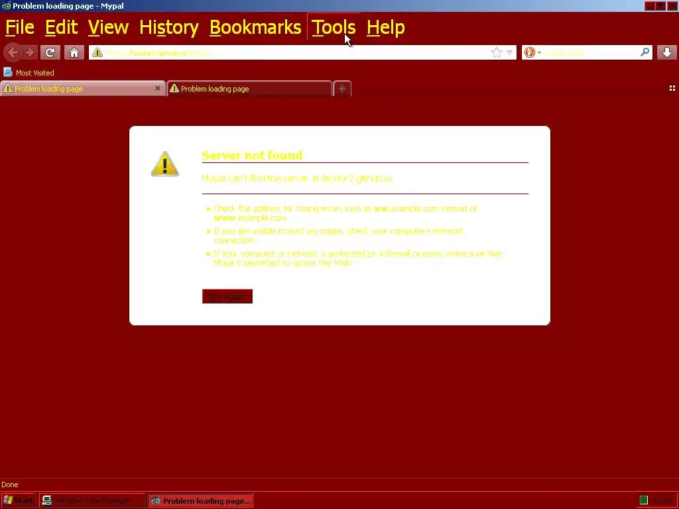Open the Bookmarks menu
This screenshot has height=509, width=679.
(255, 27)
